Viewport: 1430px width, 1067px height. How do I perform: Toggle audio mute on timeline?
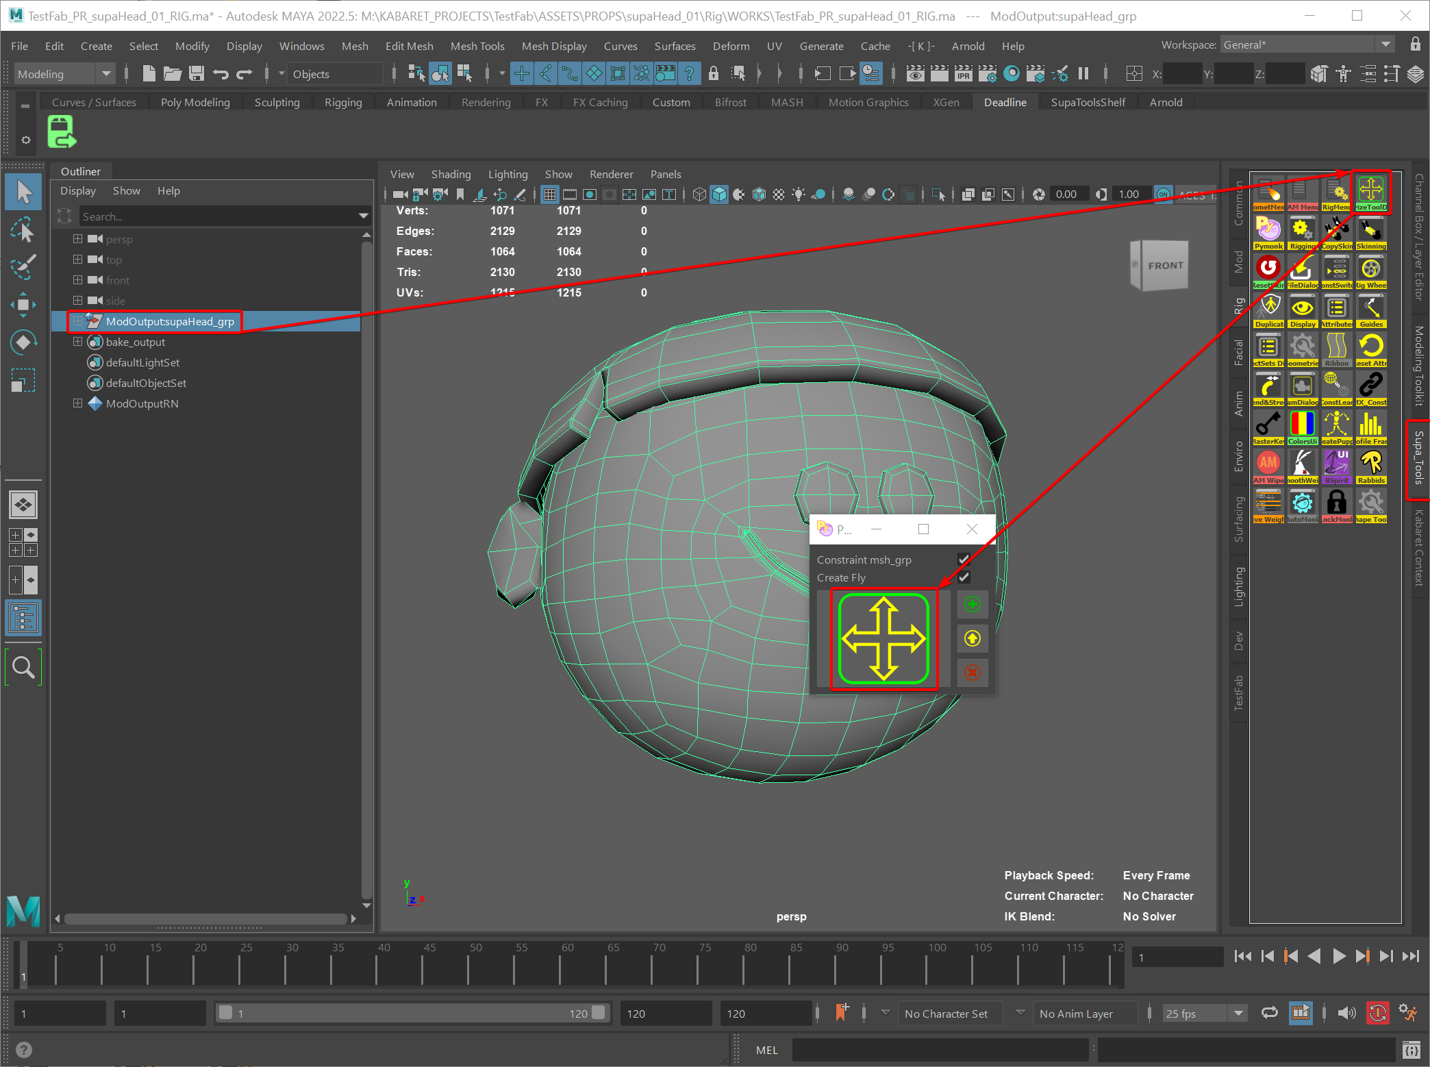[1346, 1013]
